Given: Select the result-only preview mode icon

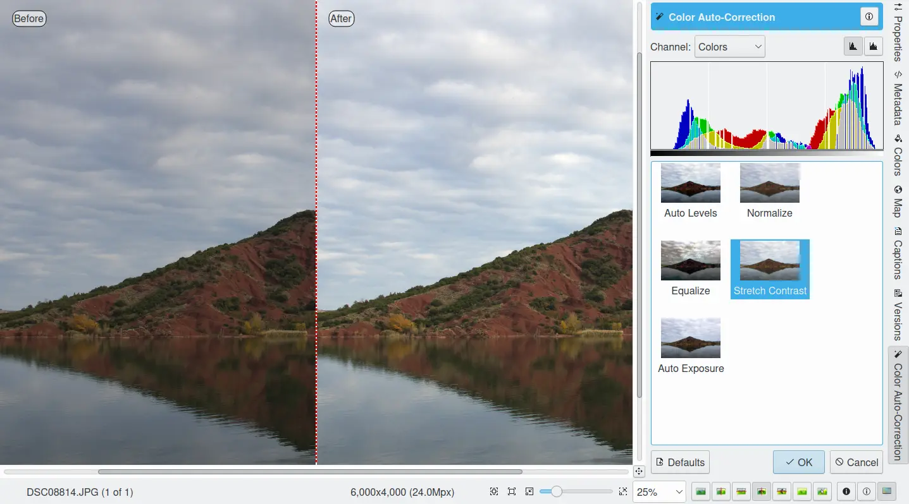Looking at the screenshot, I should point(802,491).
